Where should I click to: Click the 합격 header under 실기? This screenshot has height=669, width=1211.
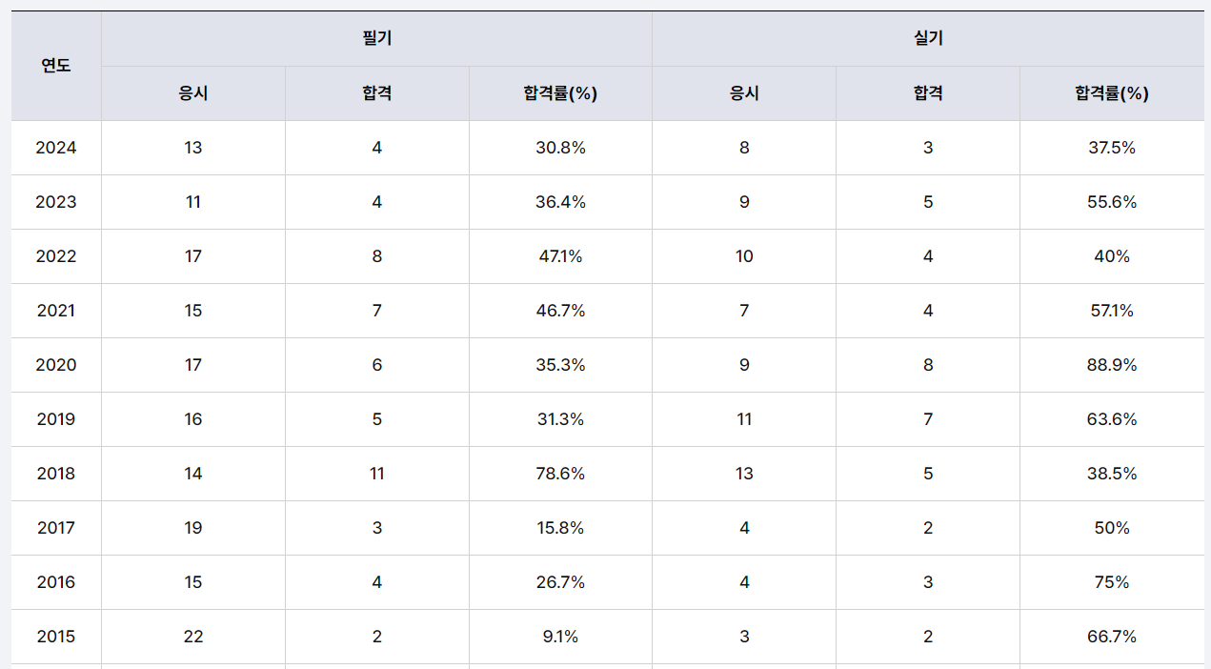click(928, 93)
